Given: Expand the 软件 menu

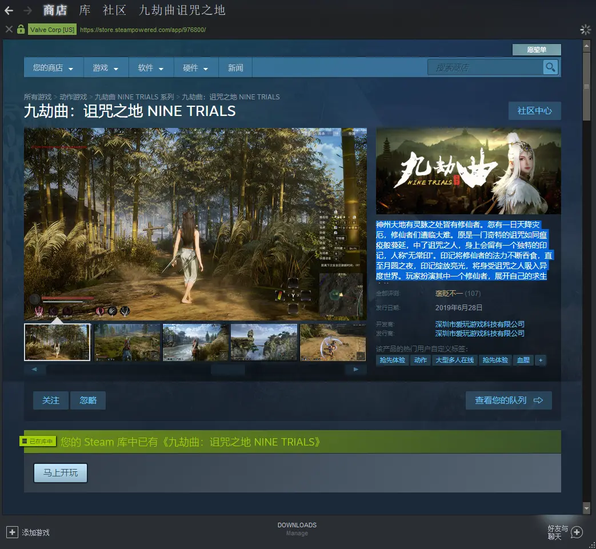Looking at the screenshot, I should coord(150,67).
